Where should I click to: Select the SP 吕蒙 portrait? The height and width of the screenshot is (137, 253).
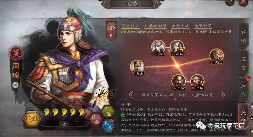(197, 82)
